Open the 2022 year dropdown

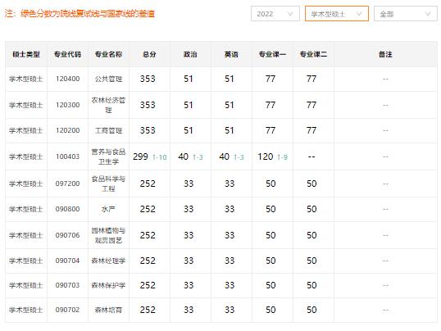click(x=275, y=14)
